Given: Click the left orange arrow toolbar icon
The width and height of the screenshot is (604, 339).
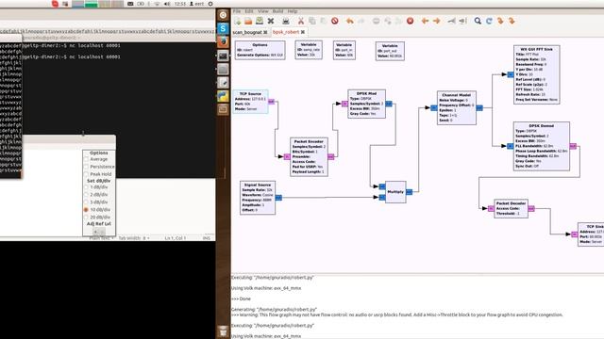Looking at the screenshot, I should (426, 21).
